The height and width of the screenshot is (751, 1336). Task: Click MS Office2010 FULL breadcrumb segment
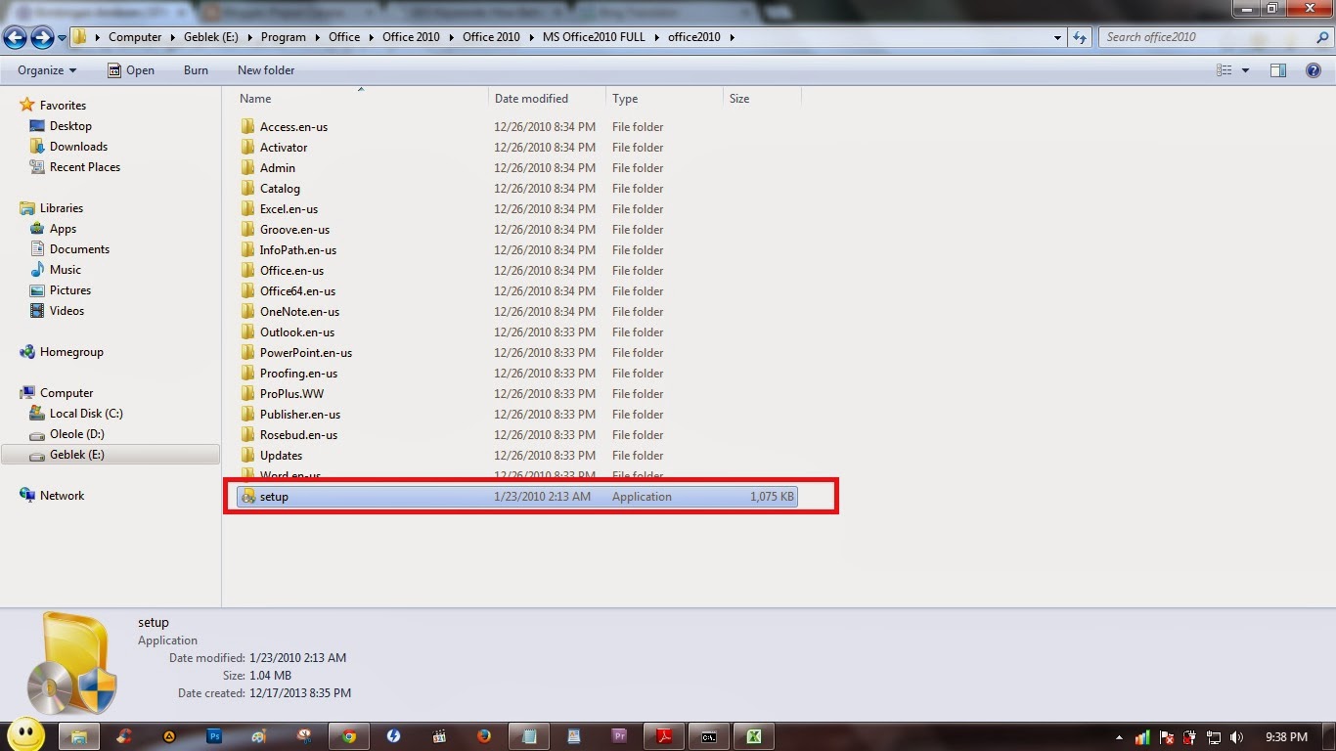point(594,37)
